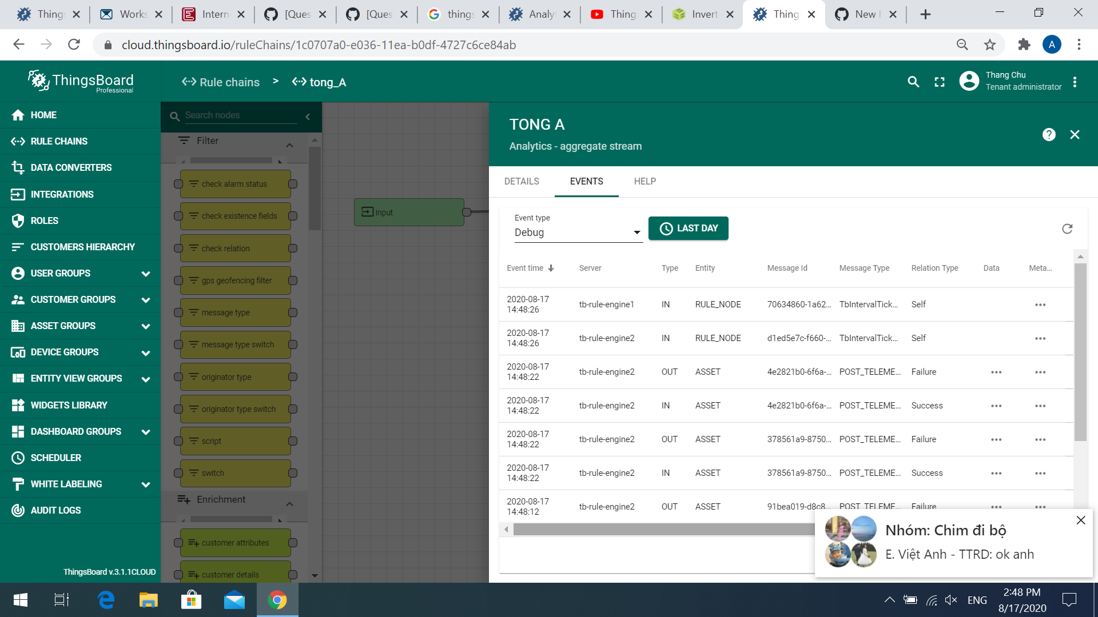Select the check existence fields node
1098x617 pixels.
236,216
